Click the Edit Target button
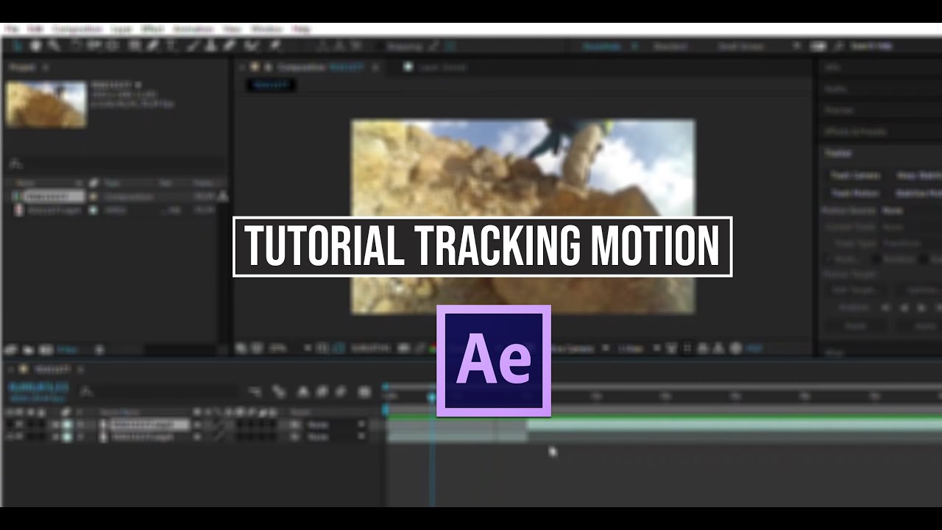The image size is (942, 530). coord(857,290)
